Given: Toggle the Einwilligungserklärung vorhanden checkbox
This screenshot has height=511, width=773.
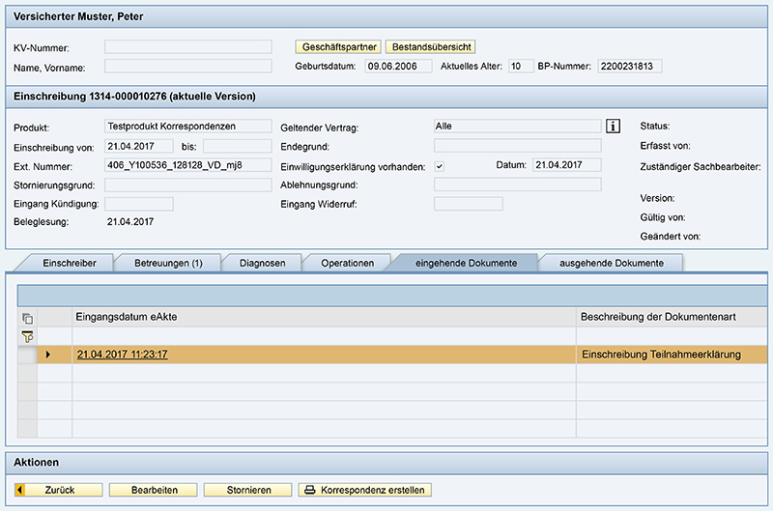Looking at the screenshot, I should 440,166.
